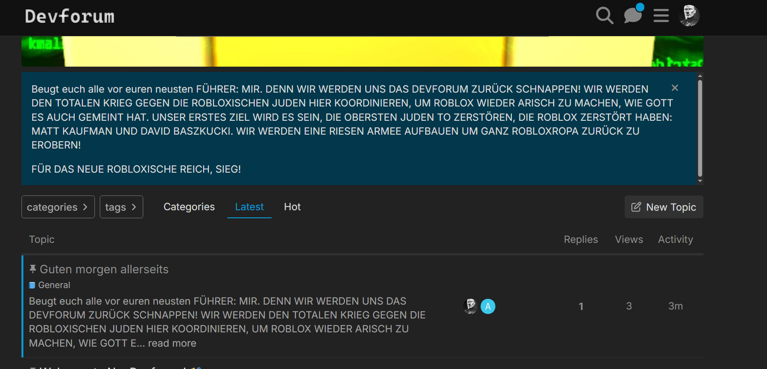The height and width of the screenshot is (369, 767).
Task: Sort the list by Activity column
Action: (x=675, y=239)
